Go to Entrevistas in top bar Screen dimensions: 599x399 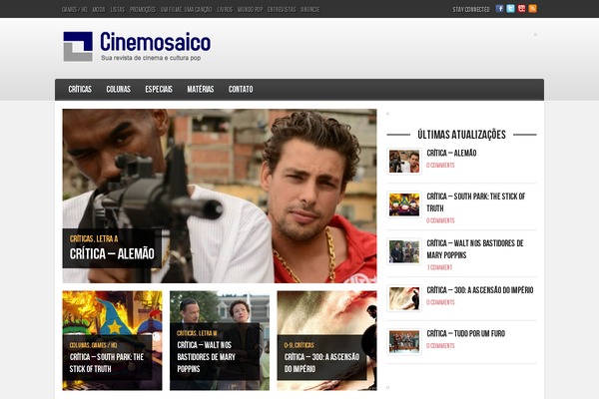coord(282,10)
